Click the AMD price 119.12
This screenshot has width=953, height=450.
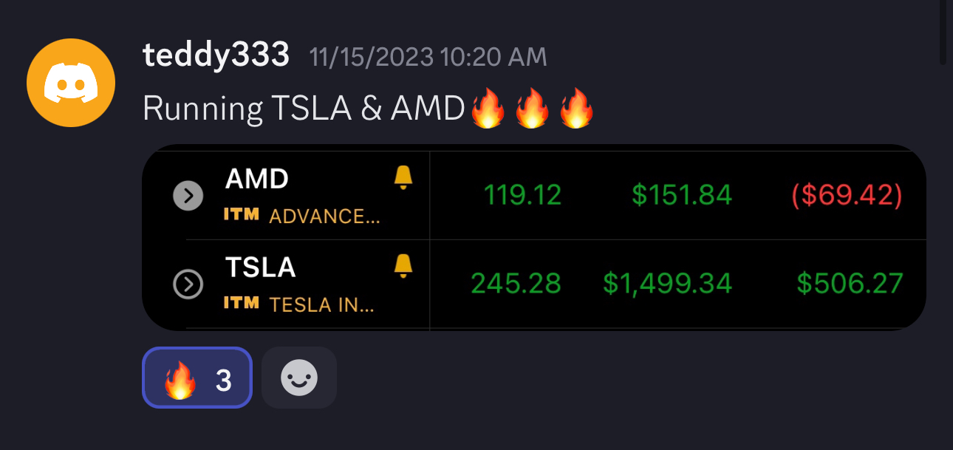pos(522,195)
